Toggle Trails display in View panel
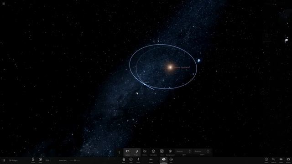 pos(136,152)
